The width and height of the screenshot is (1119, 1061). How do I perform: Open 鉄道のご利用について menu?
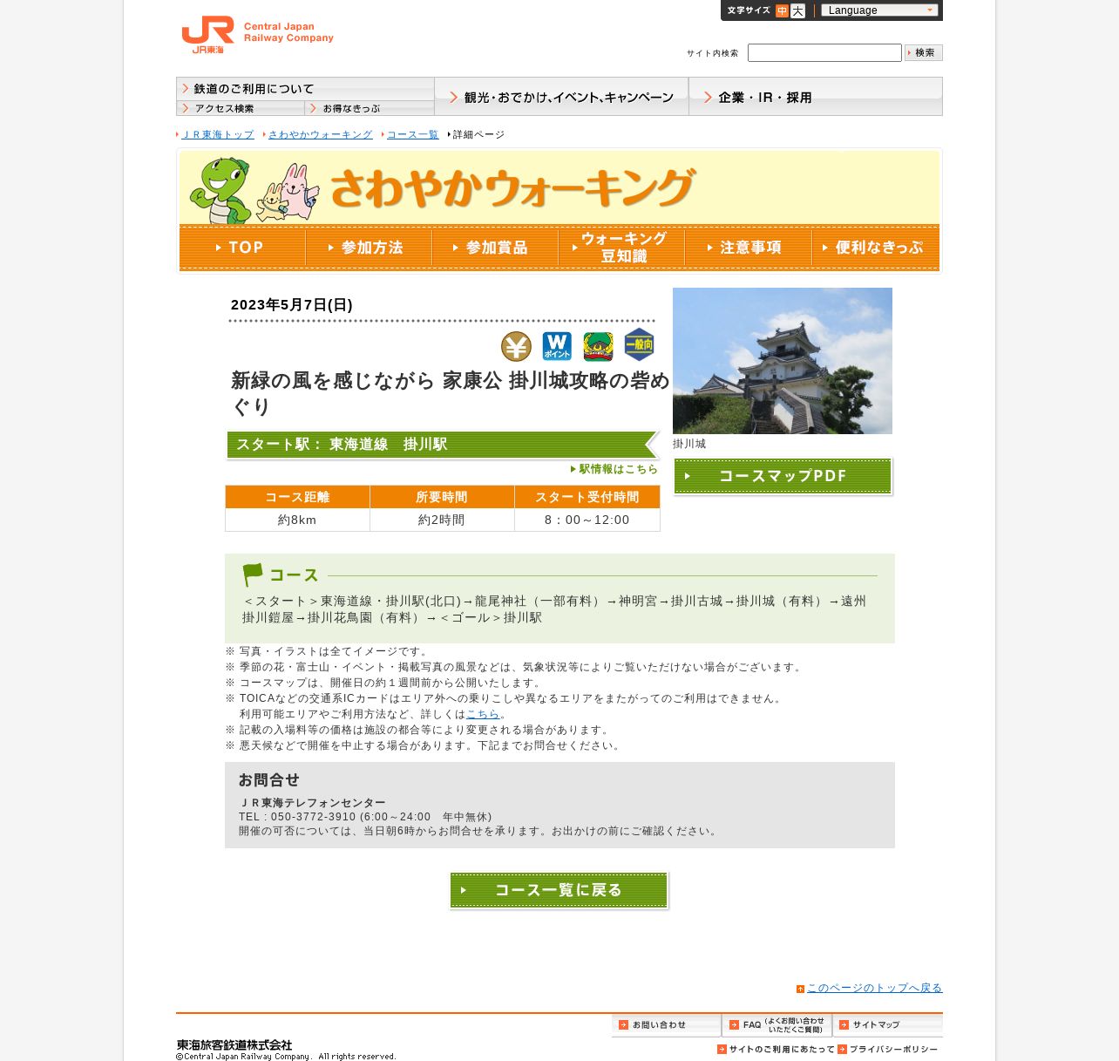click(305, 89)
